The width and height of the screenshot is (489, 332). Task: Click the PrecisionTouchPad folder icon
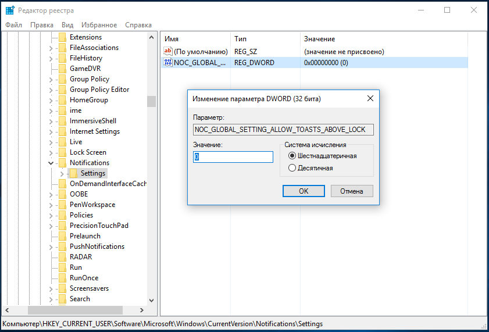(62, 226)
